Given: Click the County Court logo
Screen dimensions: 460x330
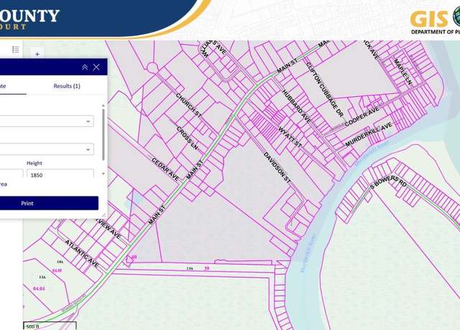Looking at the screenshot, I should 29,19.
